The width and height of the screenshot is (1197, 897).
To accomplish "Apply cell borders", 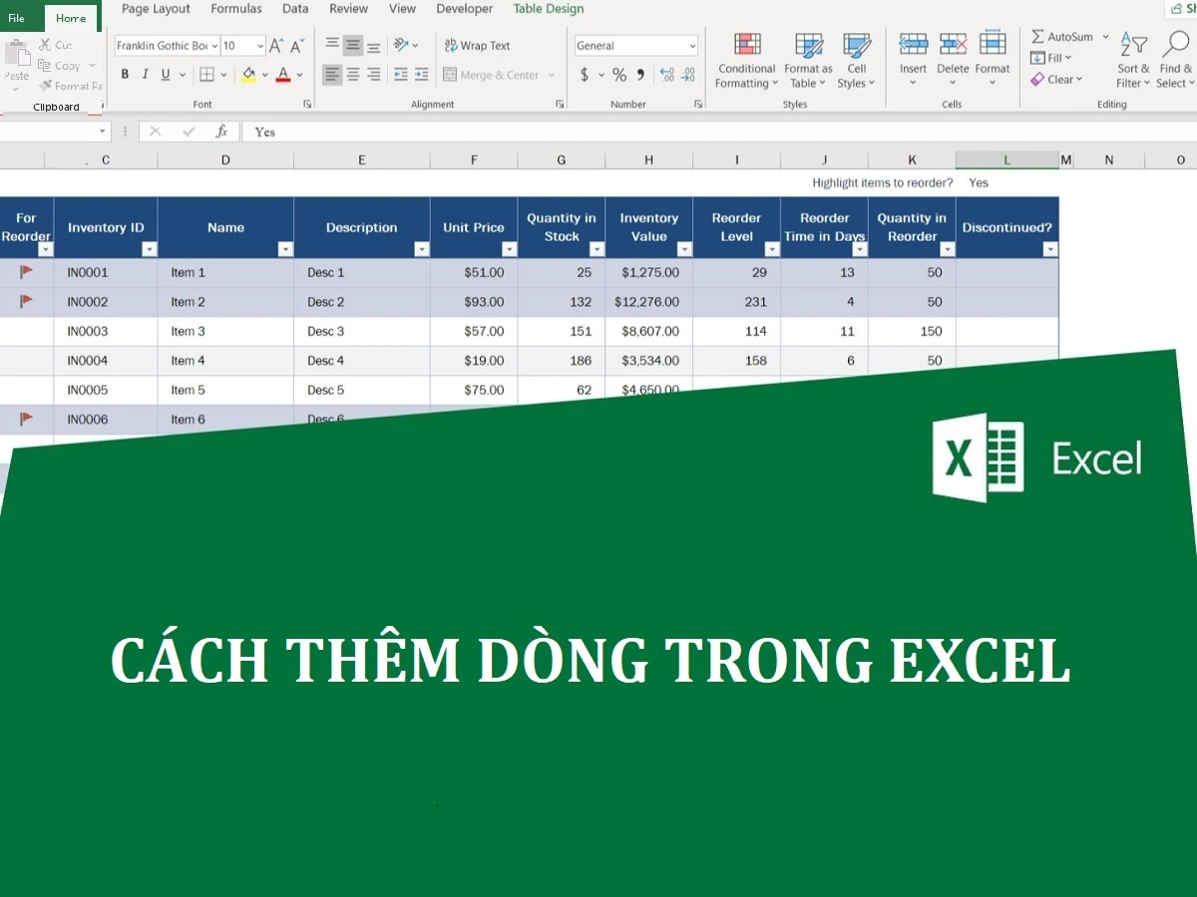I will pyautogui.click(x=206, y=75).
